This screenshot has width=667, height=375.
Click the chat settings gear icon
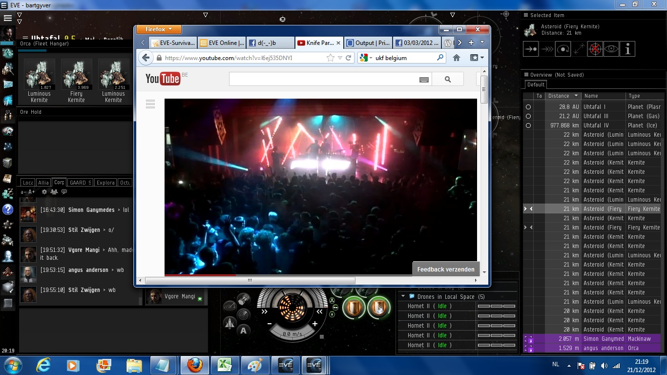[x=44, y=192]
